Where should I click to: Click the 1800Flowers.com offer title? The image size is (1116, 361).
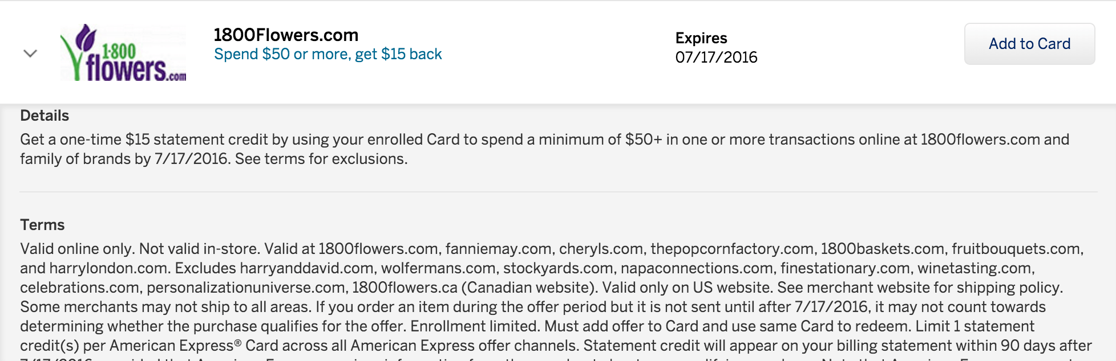click(286, 35)
